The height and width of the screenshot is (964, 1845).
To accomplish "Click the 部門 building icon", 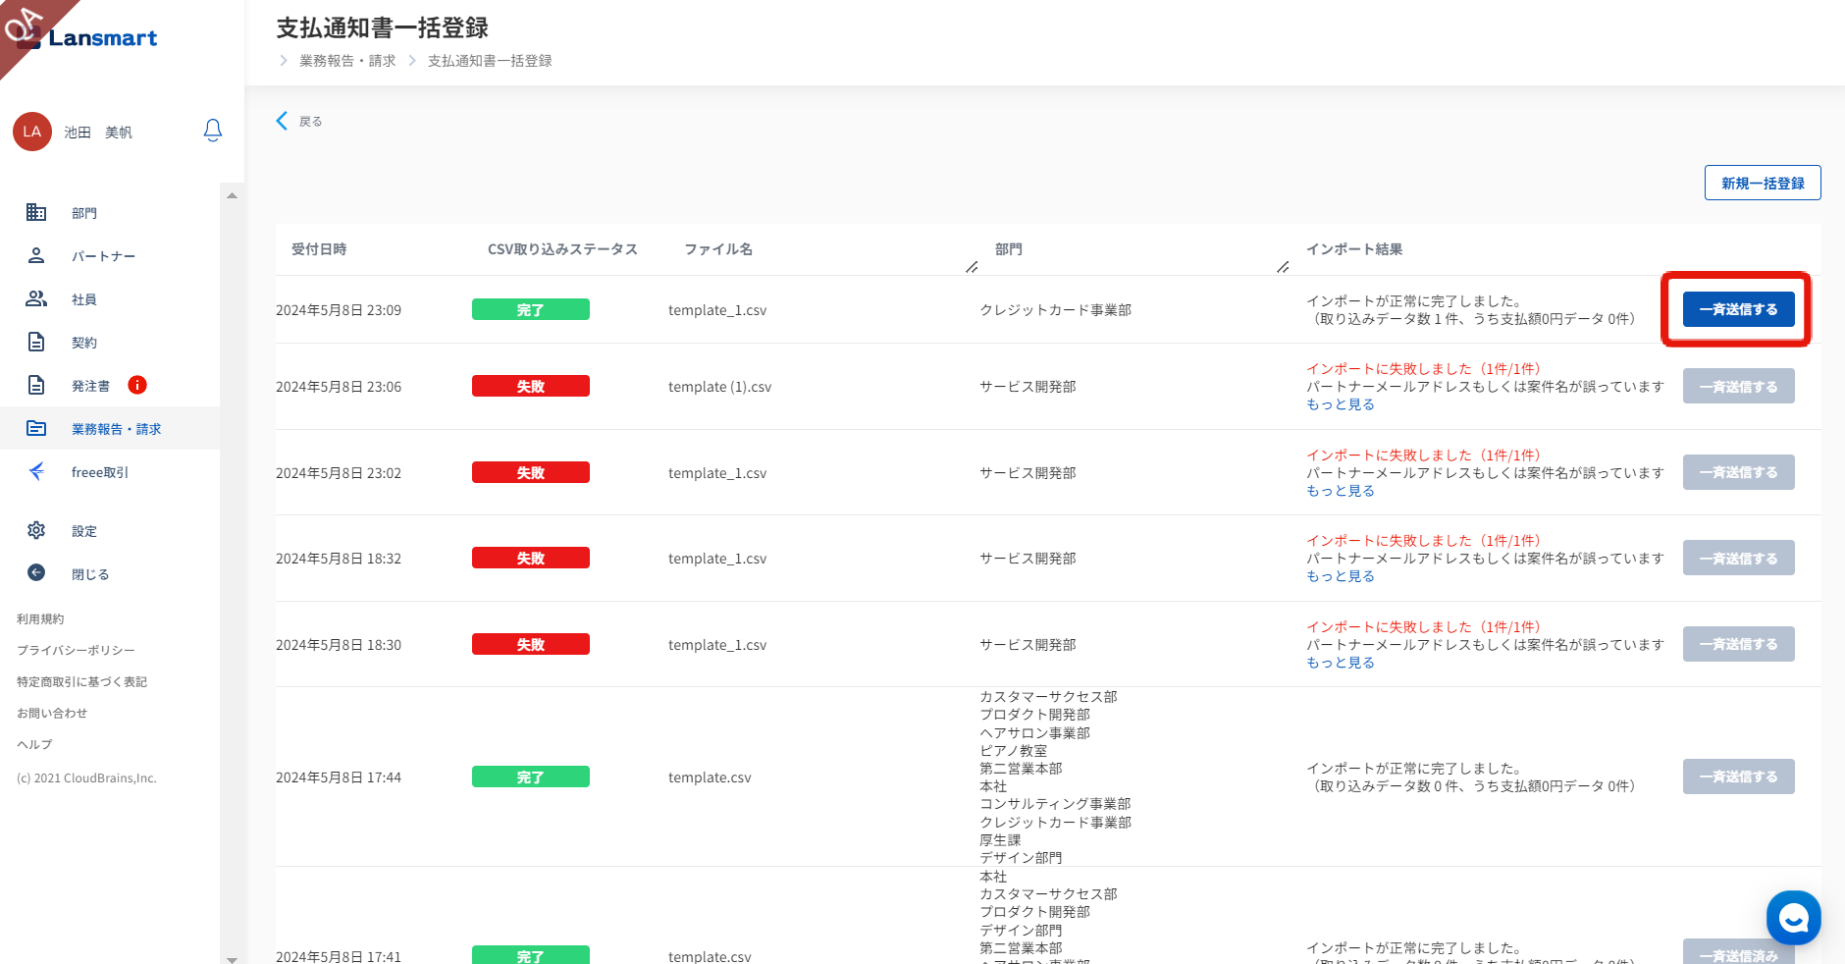I will click(36, 212).
